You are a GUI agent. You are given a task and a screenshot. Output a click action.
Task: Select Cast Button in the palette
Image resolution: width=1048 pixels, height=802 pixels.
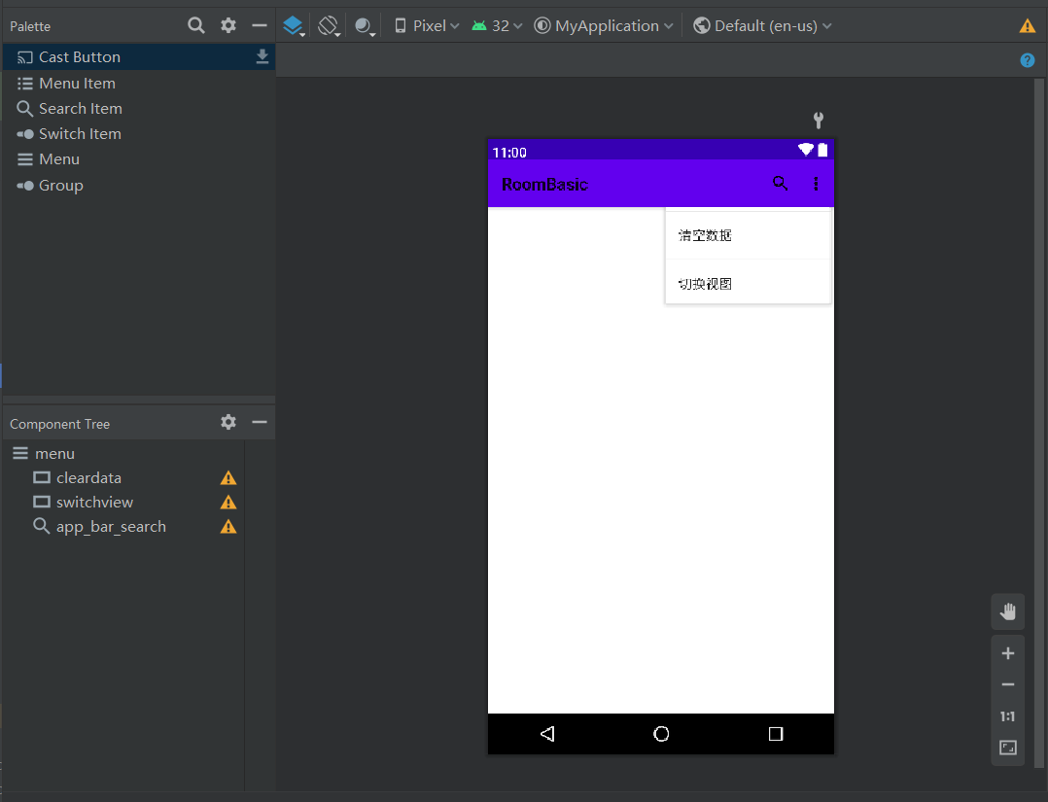pyautogui.click(x=139, y=56)
